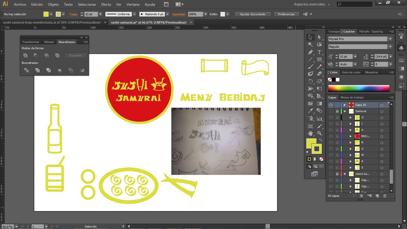
Task: Collapse the Samurai layer group
Action: coord(345,111)
